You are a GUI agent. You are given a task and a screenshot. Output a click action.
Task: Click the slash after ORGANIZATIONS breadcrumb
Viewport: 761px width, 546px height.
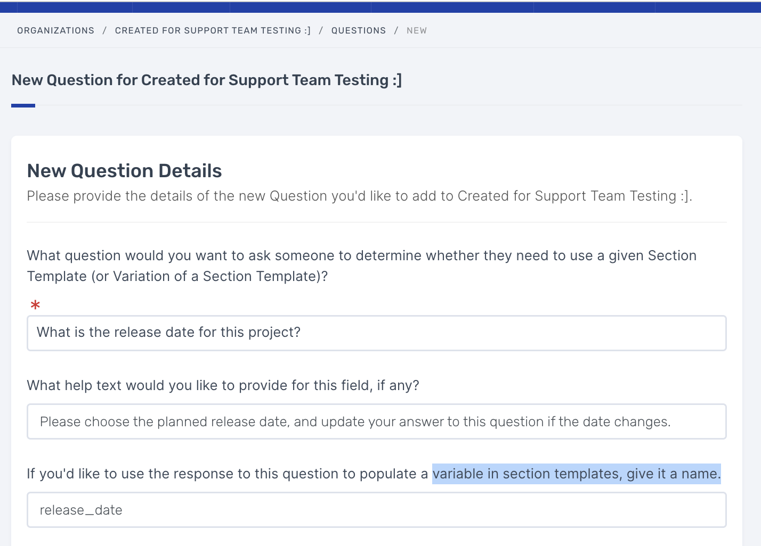pyautogui.click(x=105, y=30)
